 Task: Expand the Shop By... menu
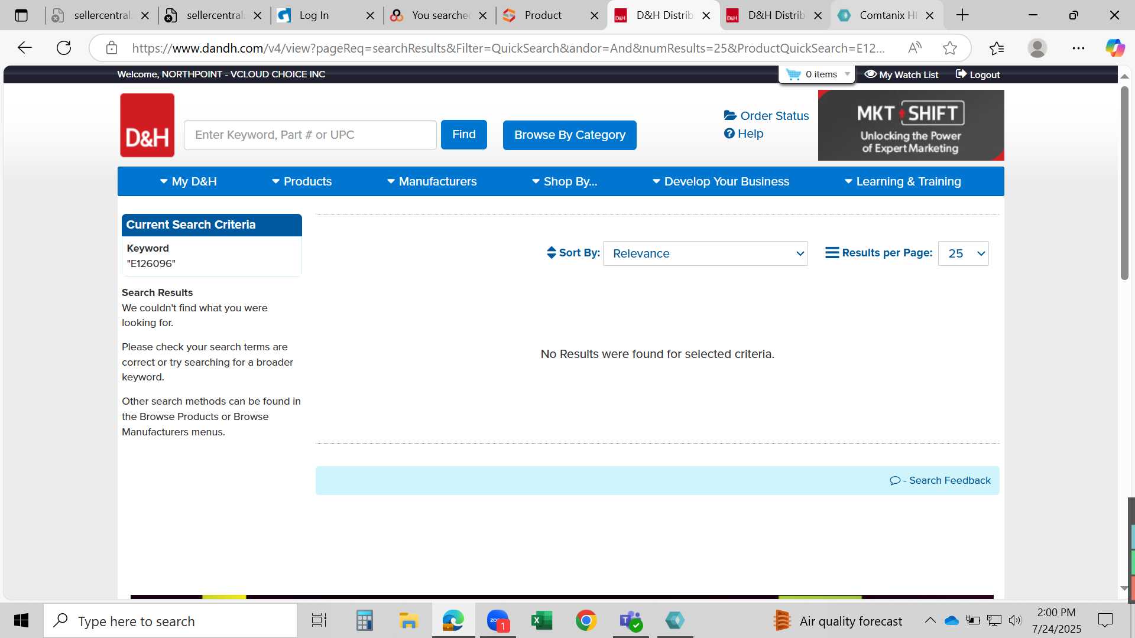click(x=565, y=181)
